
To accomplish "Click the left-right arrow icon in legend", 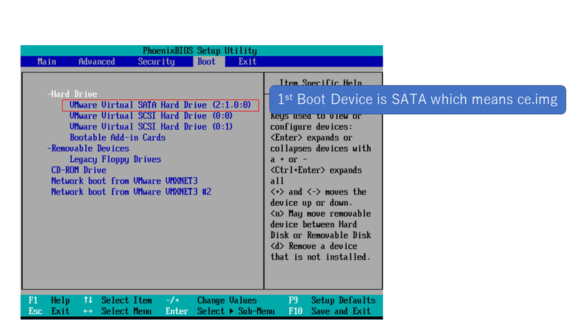I will pyautogui.click(x=88, y=311).
